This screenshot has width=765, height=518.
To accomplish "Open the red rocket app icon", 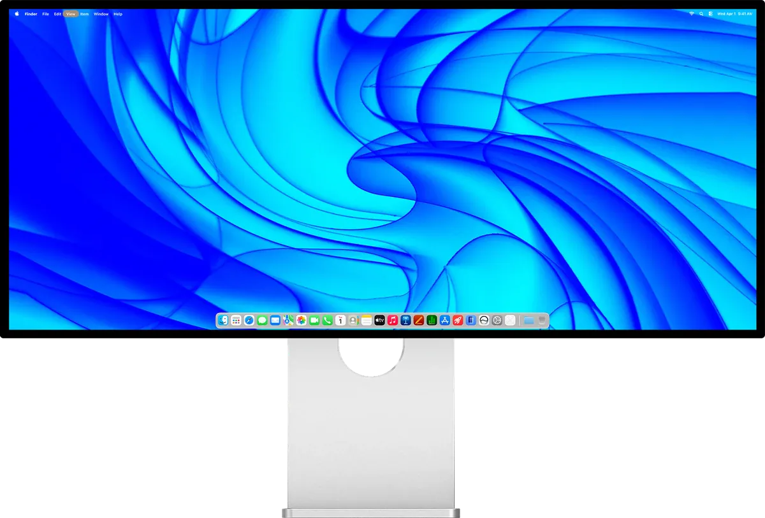I will pos(458,320).
